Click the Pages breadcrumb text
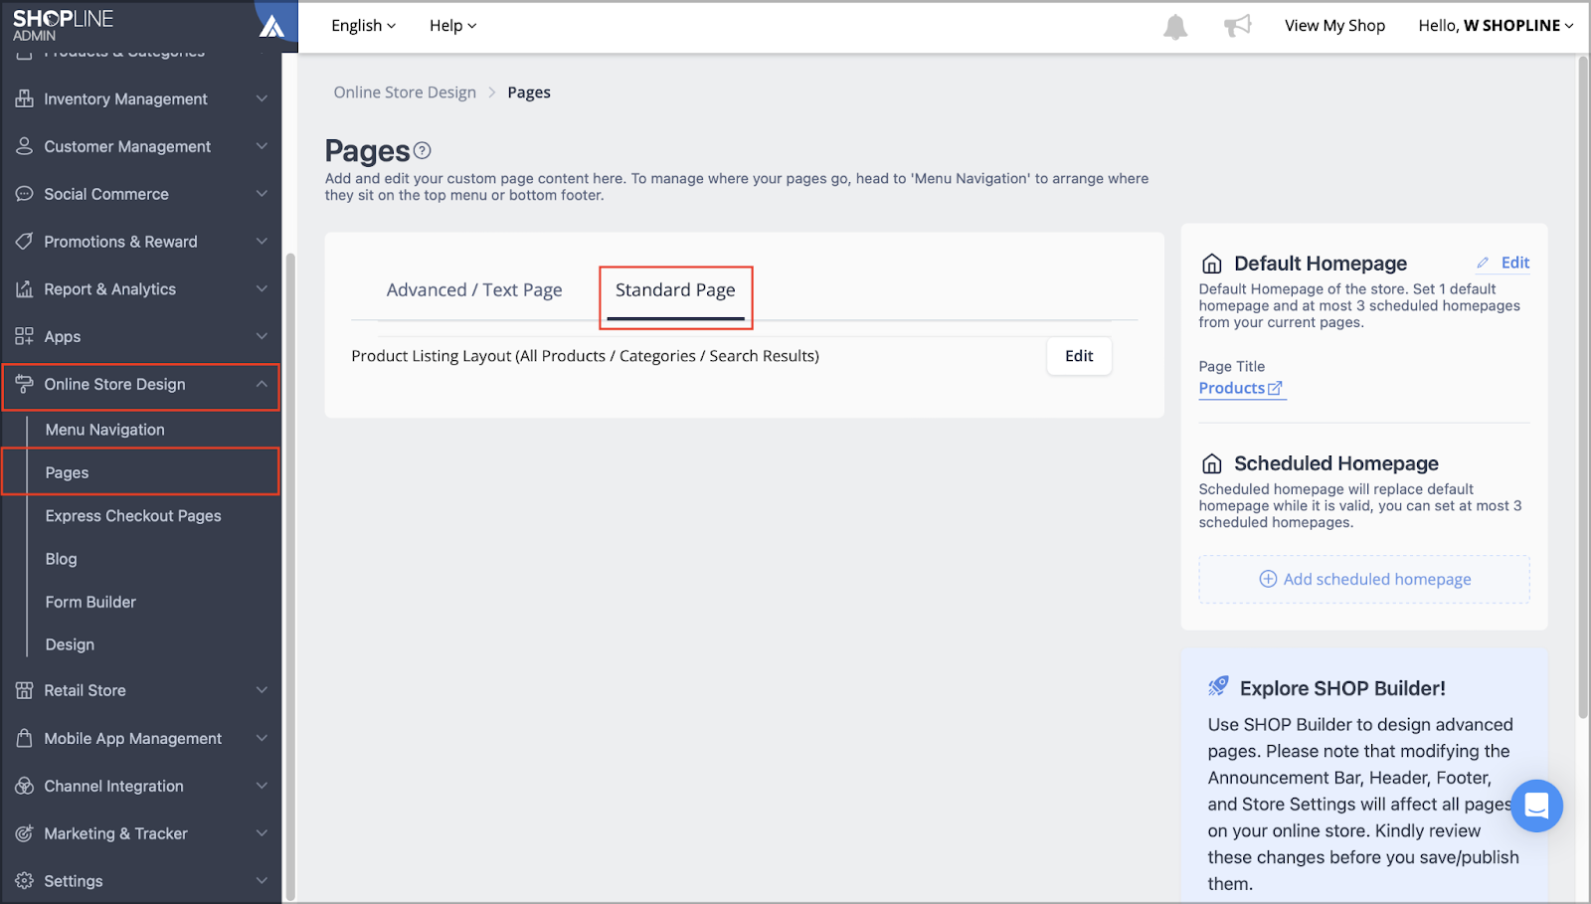1591x904 pixels. 529,92
